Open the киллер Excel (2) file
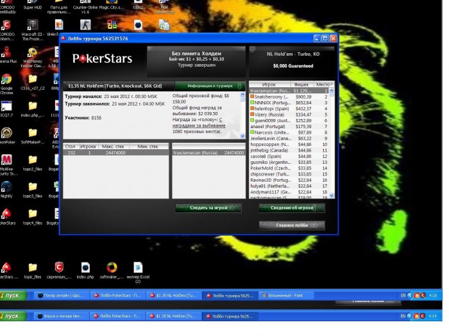This screenshot has height=336, width=449. click(138, 273)
